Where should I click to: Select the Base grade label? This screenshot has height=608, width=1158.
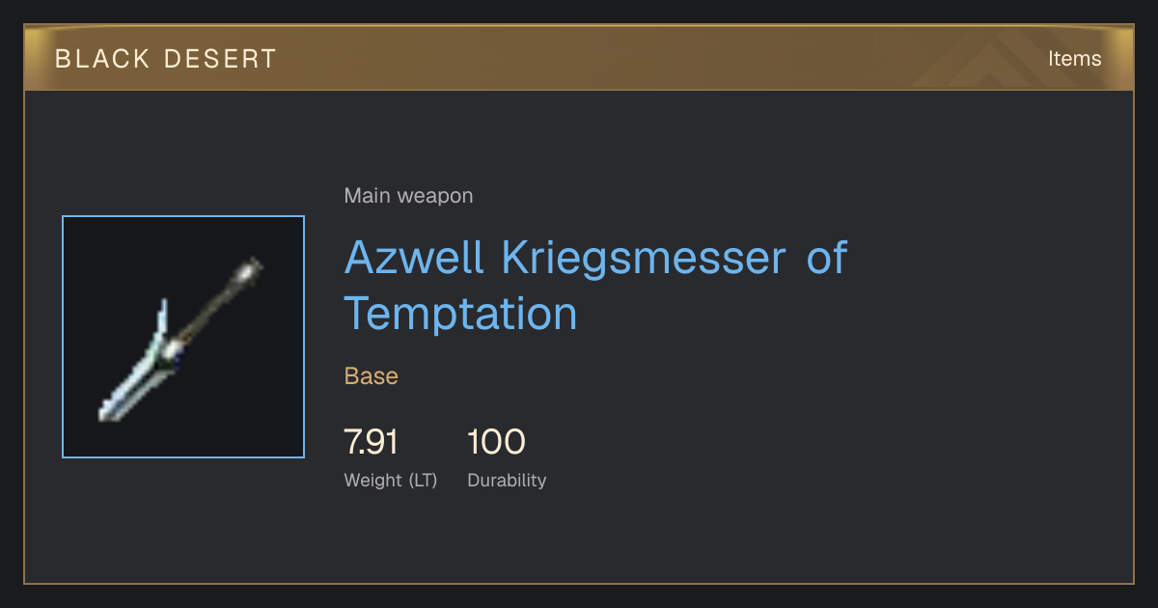click(372, 376)
